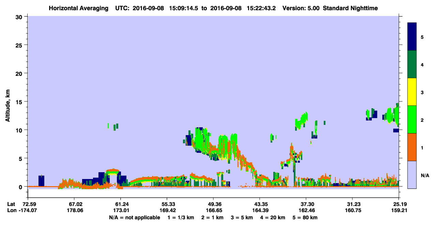Click longitude value 173.01

pyautogui.click(x=121, y=210)
